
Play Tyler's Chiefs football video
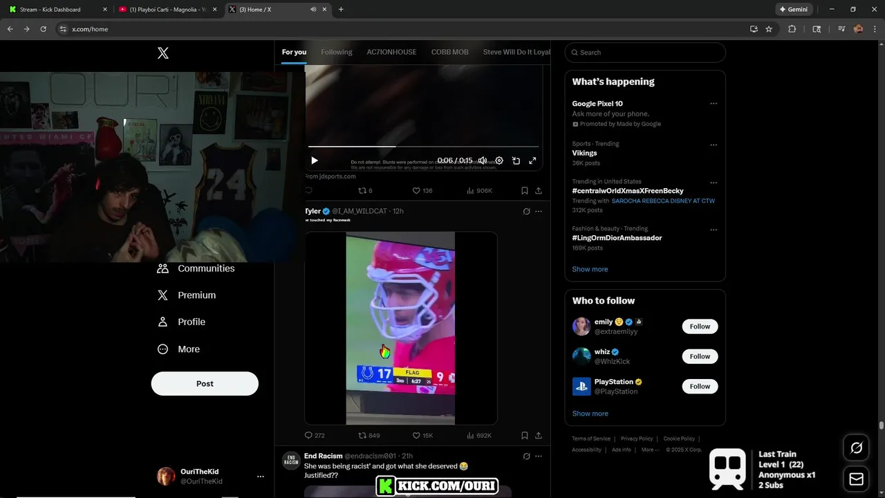[x=400, y=328]
